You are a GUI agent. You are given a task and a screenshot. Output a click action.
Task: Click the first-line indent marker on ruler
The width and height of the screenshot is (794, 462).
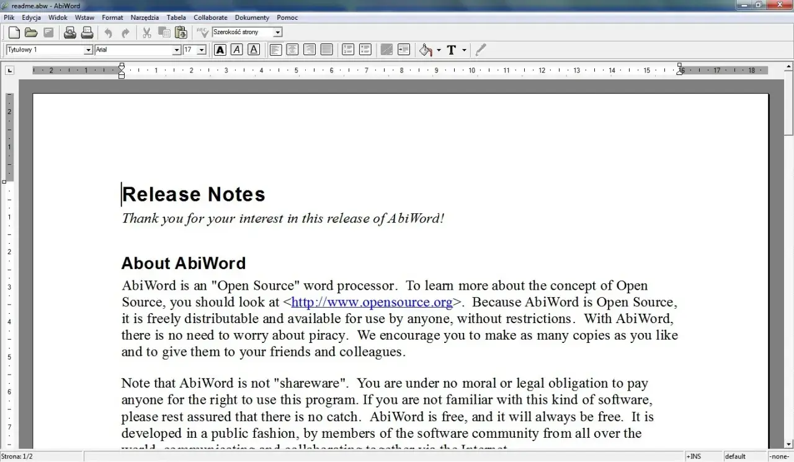click(122, 66)
